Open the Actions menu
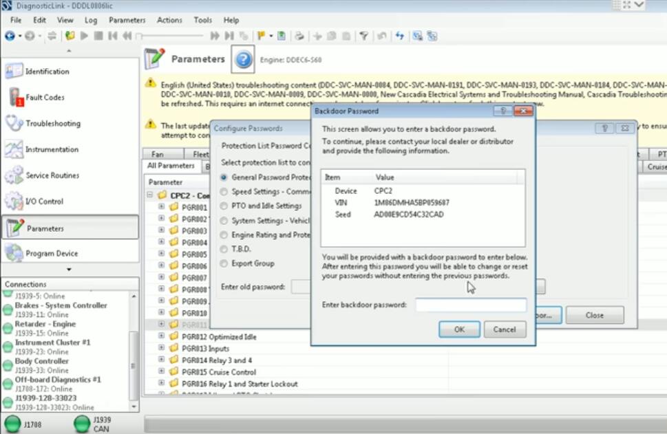 [169, 20]
